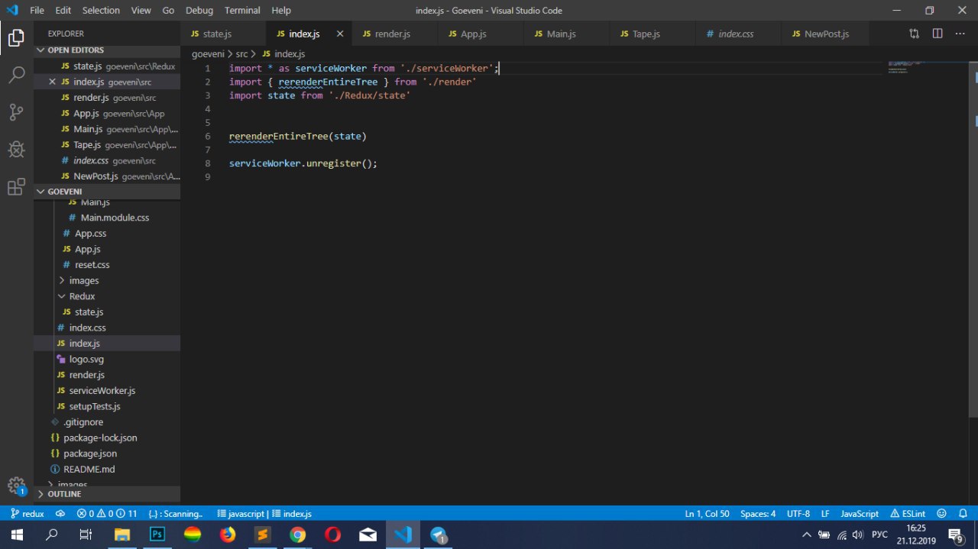
Task: Collapse the Redux folder
Action: [x=81, y=296]
